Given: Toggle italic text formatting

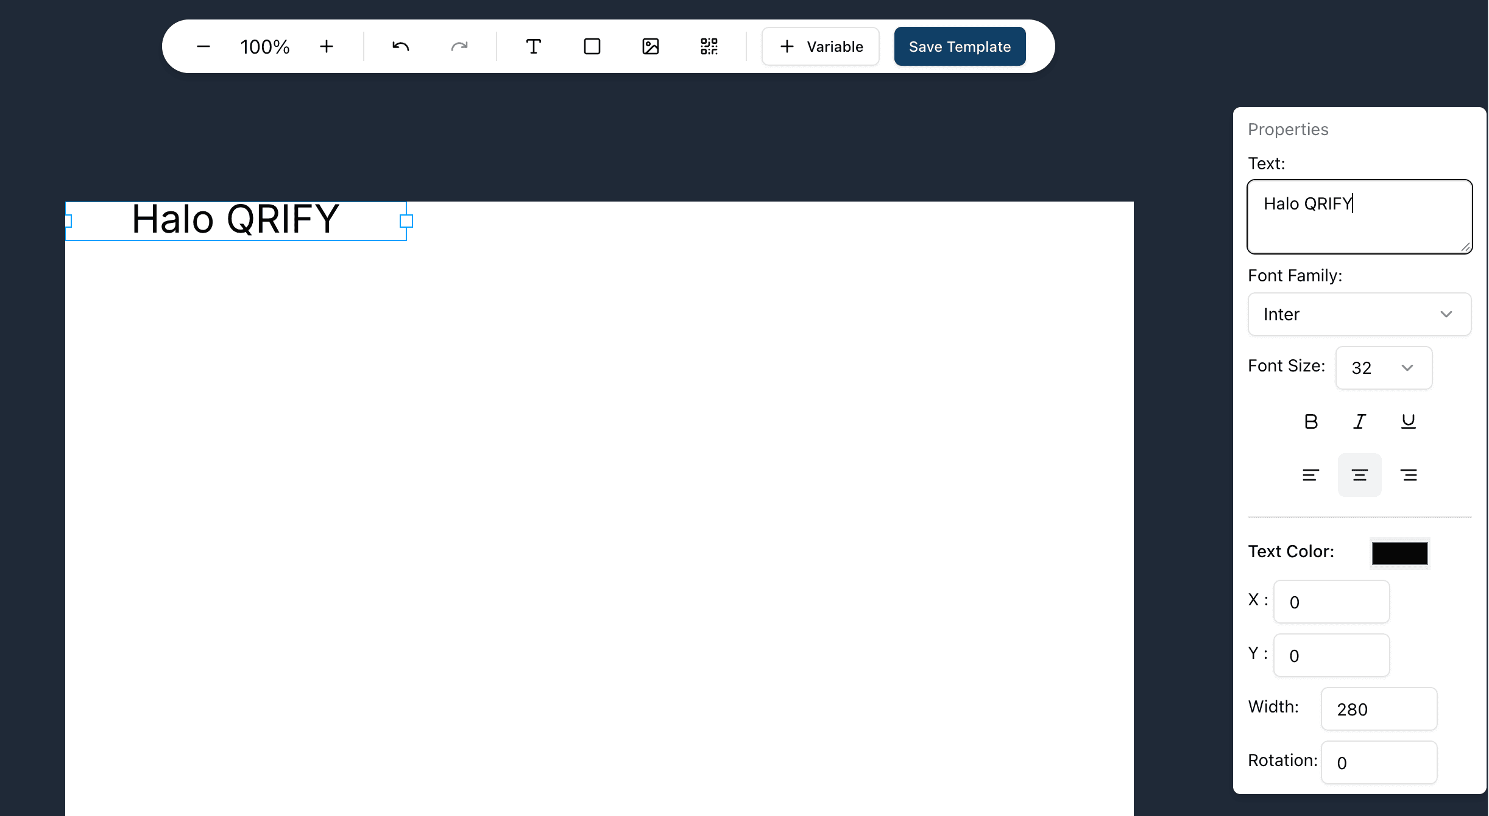Looking at the screenshot, I should (1359, 421).
